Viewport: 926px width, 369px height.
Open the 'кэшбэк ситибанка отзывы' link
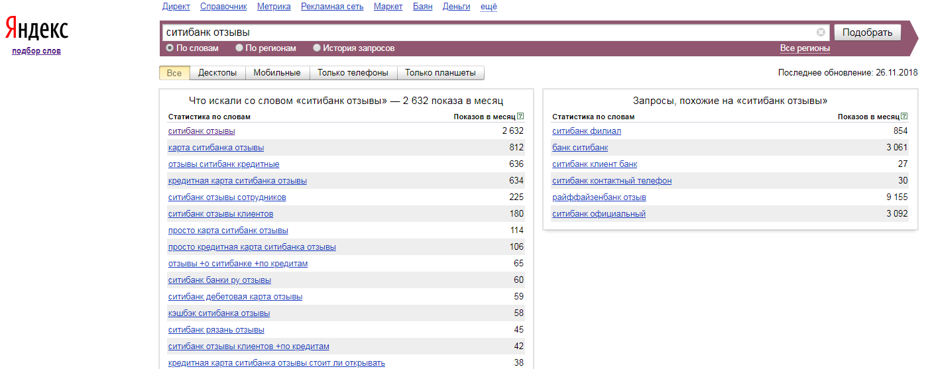click(219, 313)
